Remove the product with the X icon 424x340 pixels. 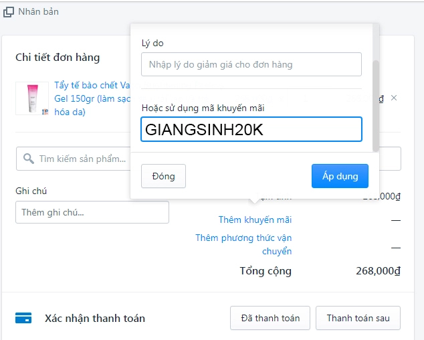point(394,98)
